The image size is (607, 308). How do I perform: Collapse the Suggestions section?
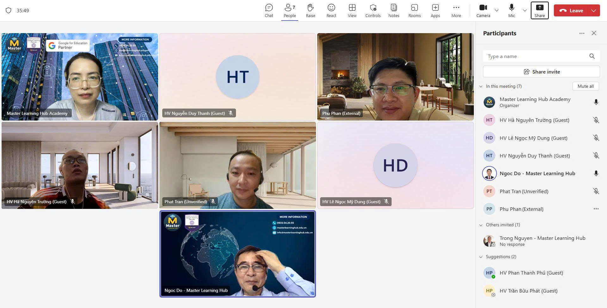481,257
